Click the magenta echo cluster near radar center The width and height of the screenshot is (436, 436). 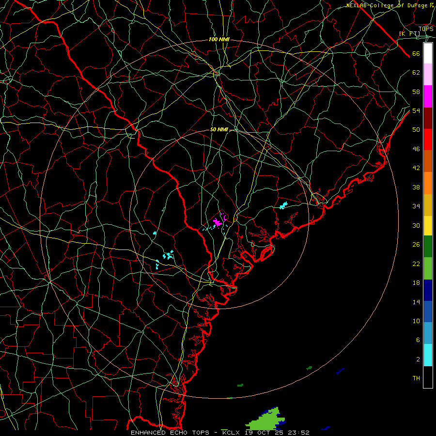pyautogui.click(x=217, y=222)
